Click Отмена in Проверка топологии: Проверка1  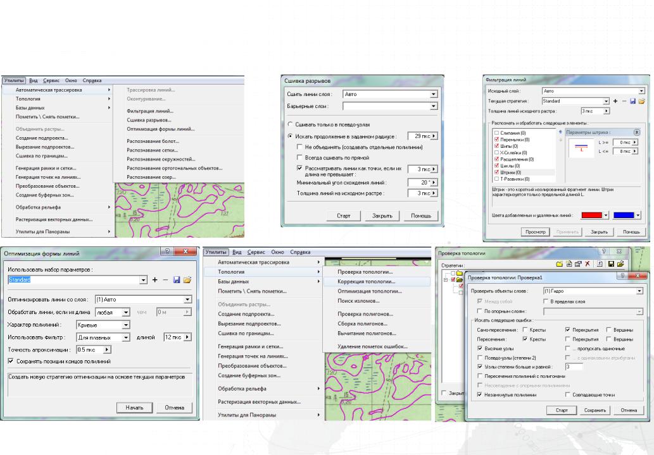tap(629, 410)
